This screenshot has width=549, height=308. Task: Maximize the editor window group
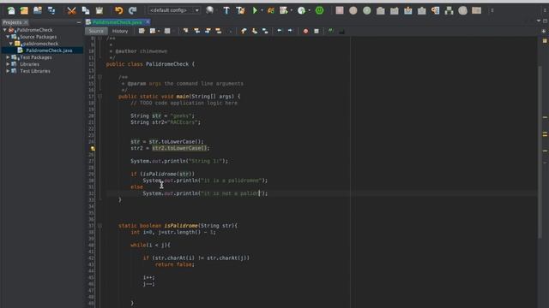pyautogui.click(x=546, y=21)
